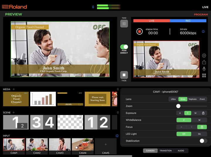
Task: Select the 'Please wait. Starting Soon' media
Action: (97, 99)
